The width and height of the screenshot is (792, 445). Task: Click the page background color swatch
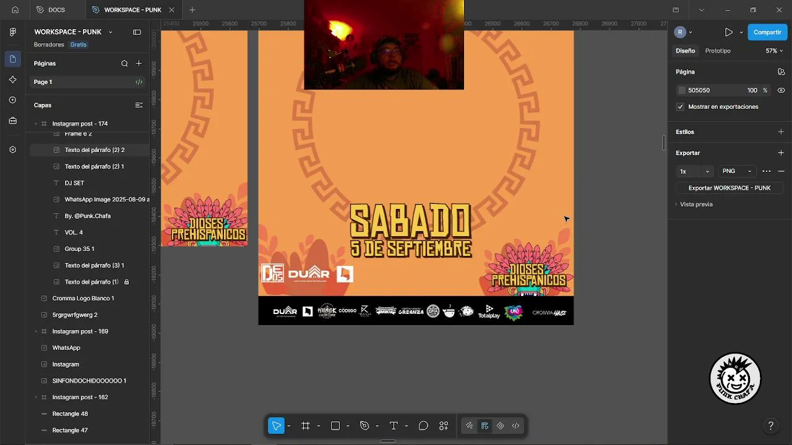click(682, 90)
